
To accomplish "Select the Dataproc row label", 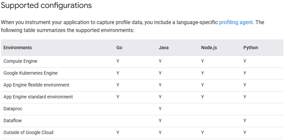I will tap(13, 109).
